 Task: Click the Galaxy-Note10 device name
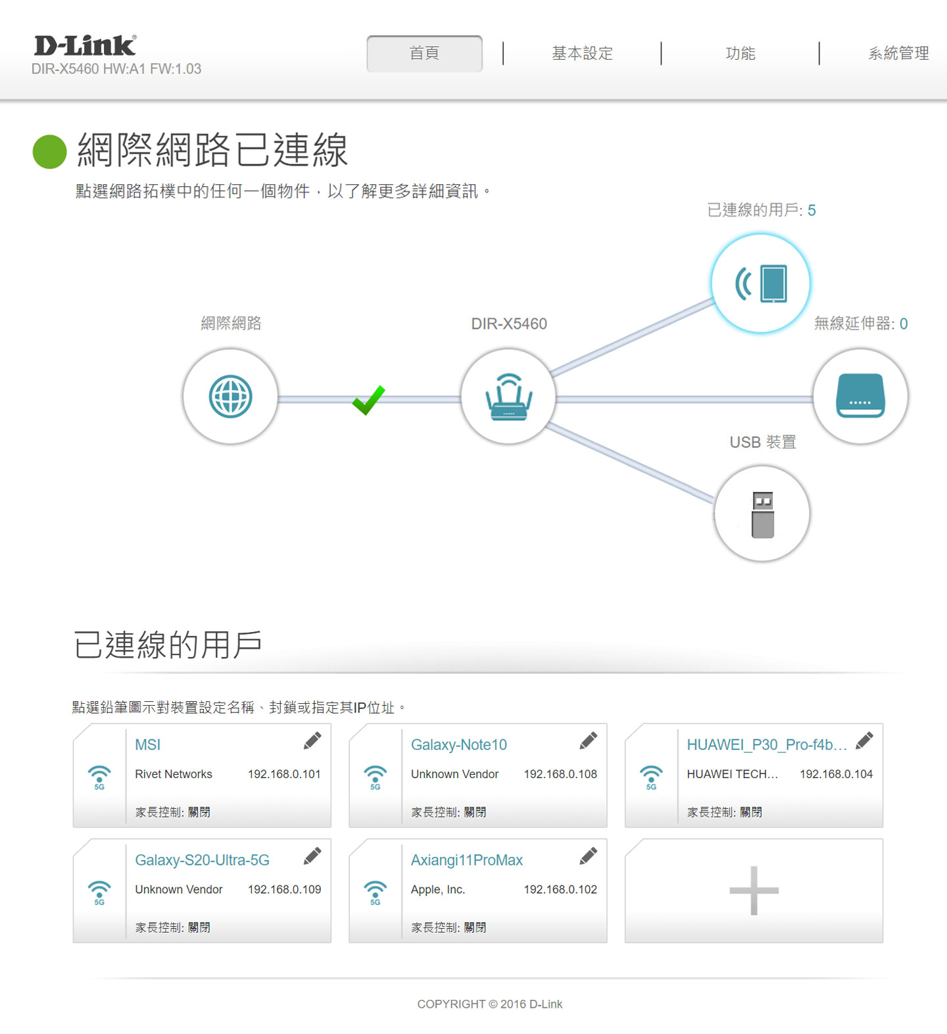[x=459, y=745]
